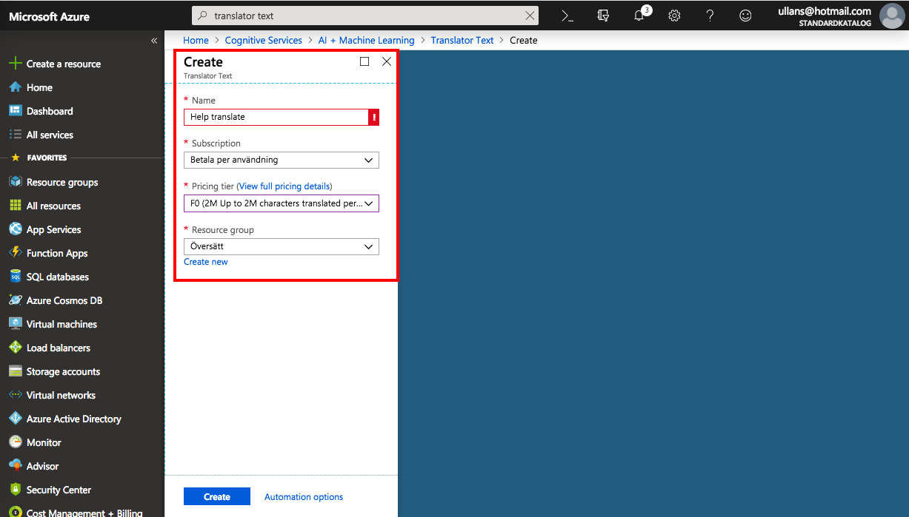Click Create new resource group link
This screenshot has width=909, height=517.
click(206, 262)
